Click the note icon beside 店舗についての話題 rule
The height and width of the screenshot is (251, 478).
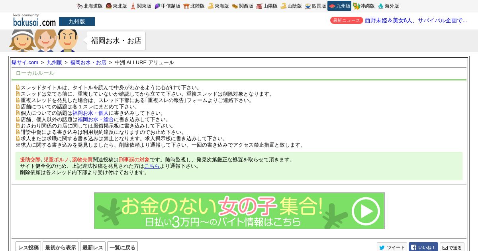18,107
